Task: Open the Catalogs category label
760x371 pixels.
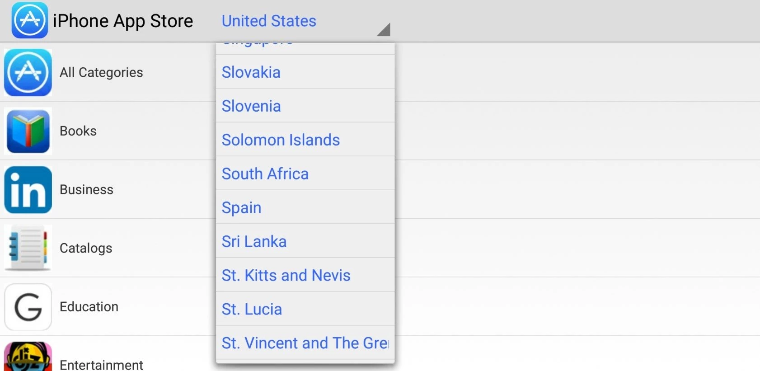Action: click(x=86, y=248)
